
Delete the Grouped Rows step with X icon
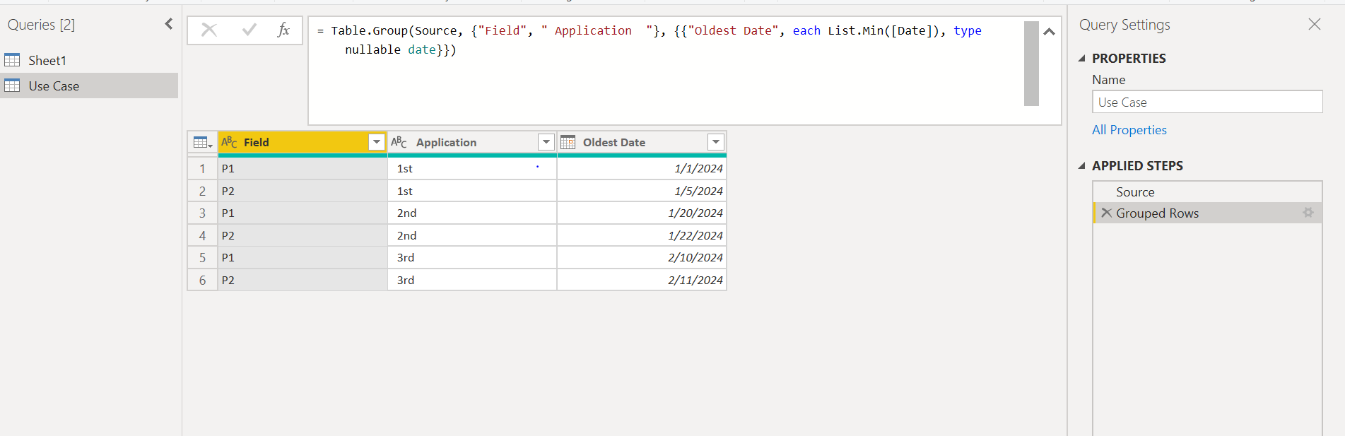pos(1106,213)
